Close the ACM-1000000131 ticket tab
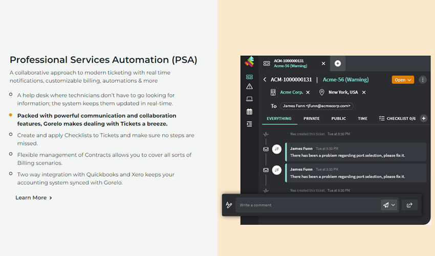Screen dimensions: 435x256 [323, 63]
